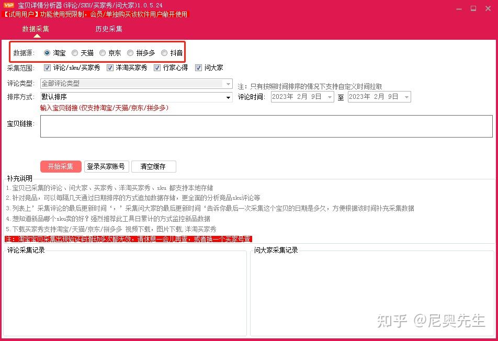Select the 天猫 data source radio button
Viewport: 498px width, 341px height.
coord(75,53)
